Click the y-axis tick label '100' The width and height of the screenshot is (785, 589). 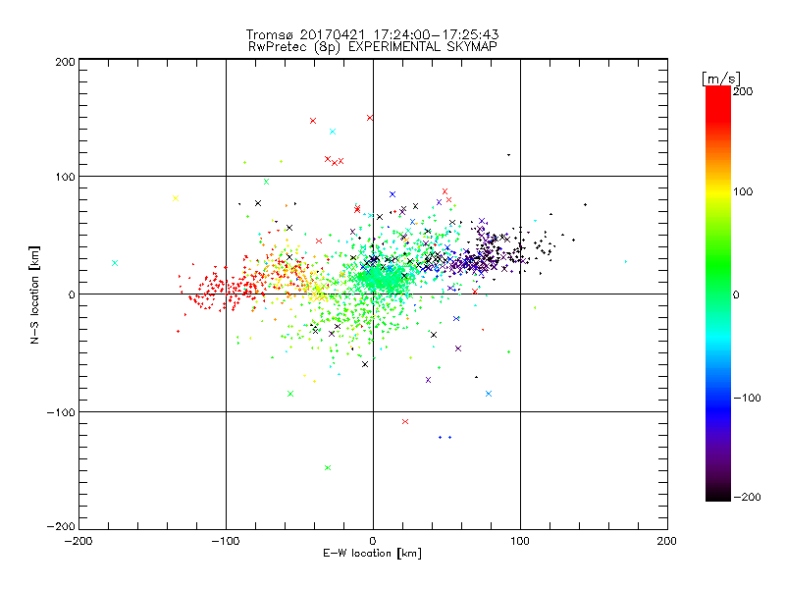[x=65, y=178]
